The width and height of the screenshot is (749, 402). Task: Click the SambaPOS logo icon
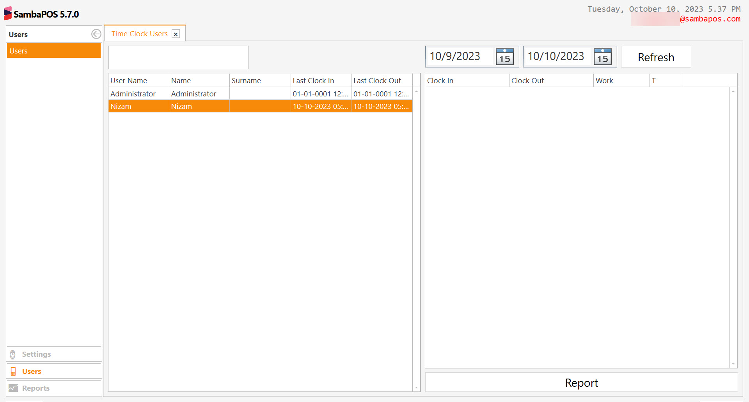[7, 13]
